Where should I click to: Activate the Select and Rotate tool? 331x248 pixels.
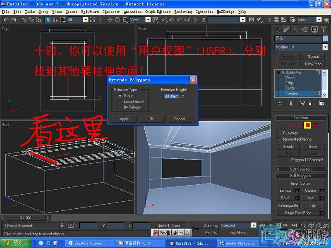[x=118, y=20]
